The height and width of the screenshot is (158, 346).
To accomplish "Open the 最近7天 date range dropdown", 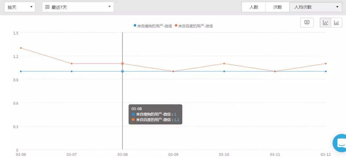I will pyautogui.click(x=78, y=7).
